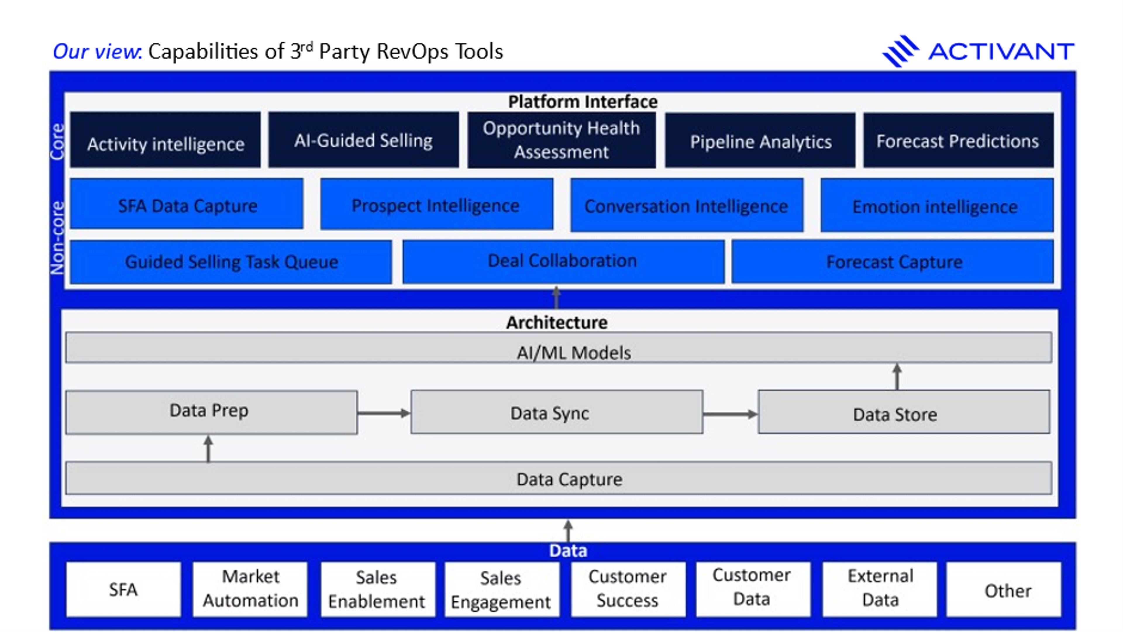Click the Pipeline Analytics block
The height and width of the screenshot is (632, 1123).
pos(760,140)
